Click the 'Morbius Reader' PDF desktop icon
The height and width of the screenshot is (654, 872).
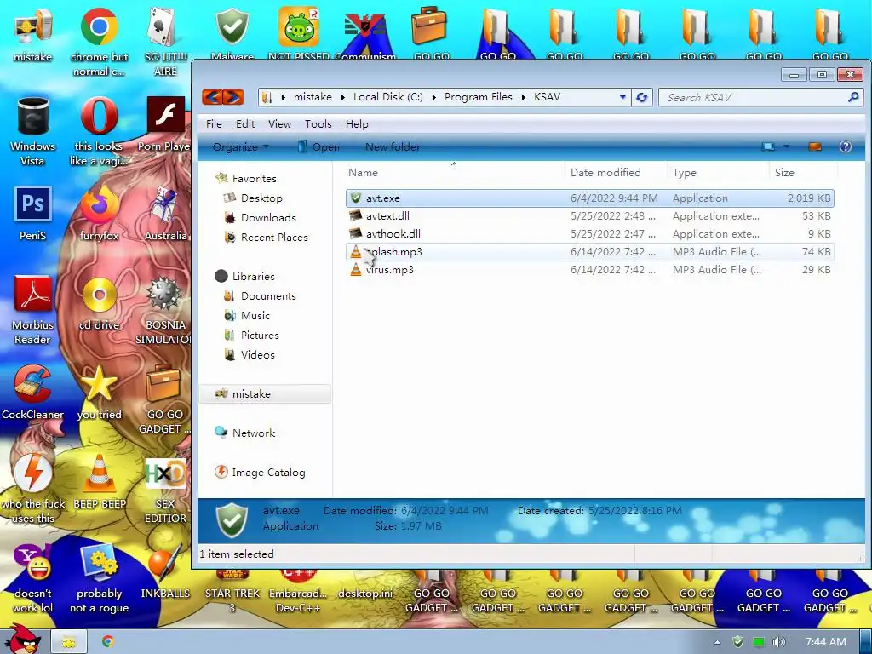tap(32, 310)
